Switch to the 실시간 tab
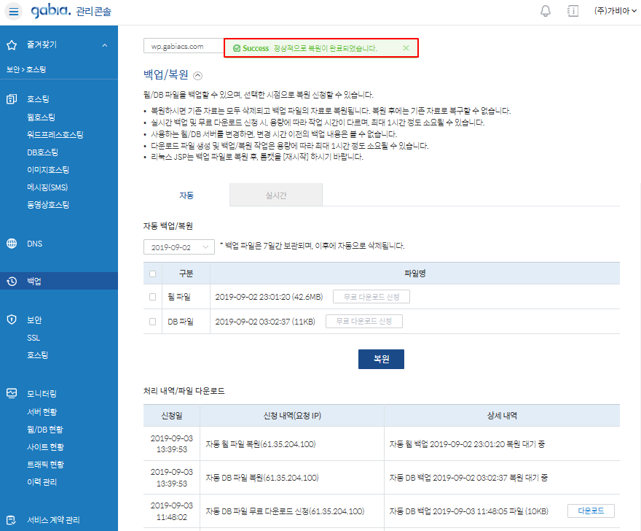The height and width of the screenshot is (531, 641). [x=276, y=195]
